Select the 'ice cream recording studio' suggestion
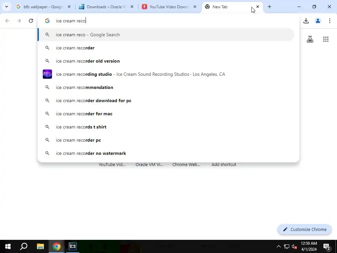 pos(166,74)
